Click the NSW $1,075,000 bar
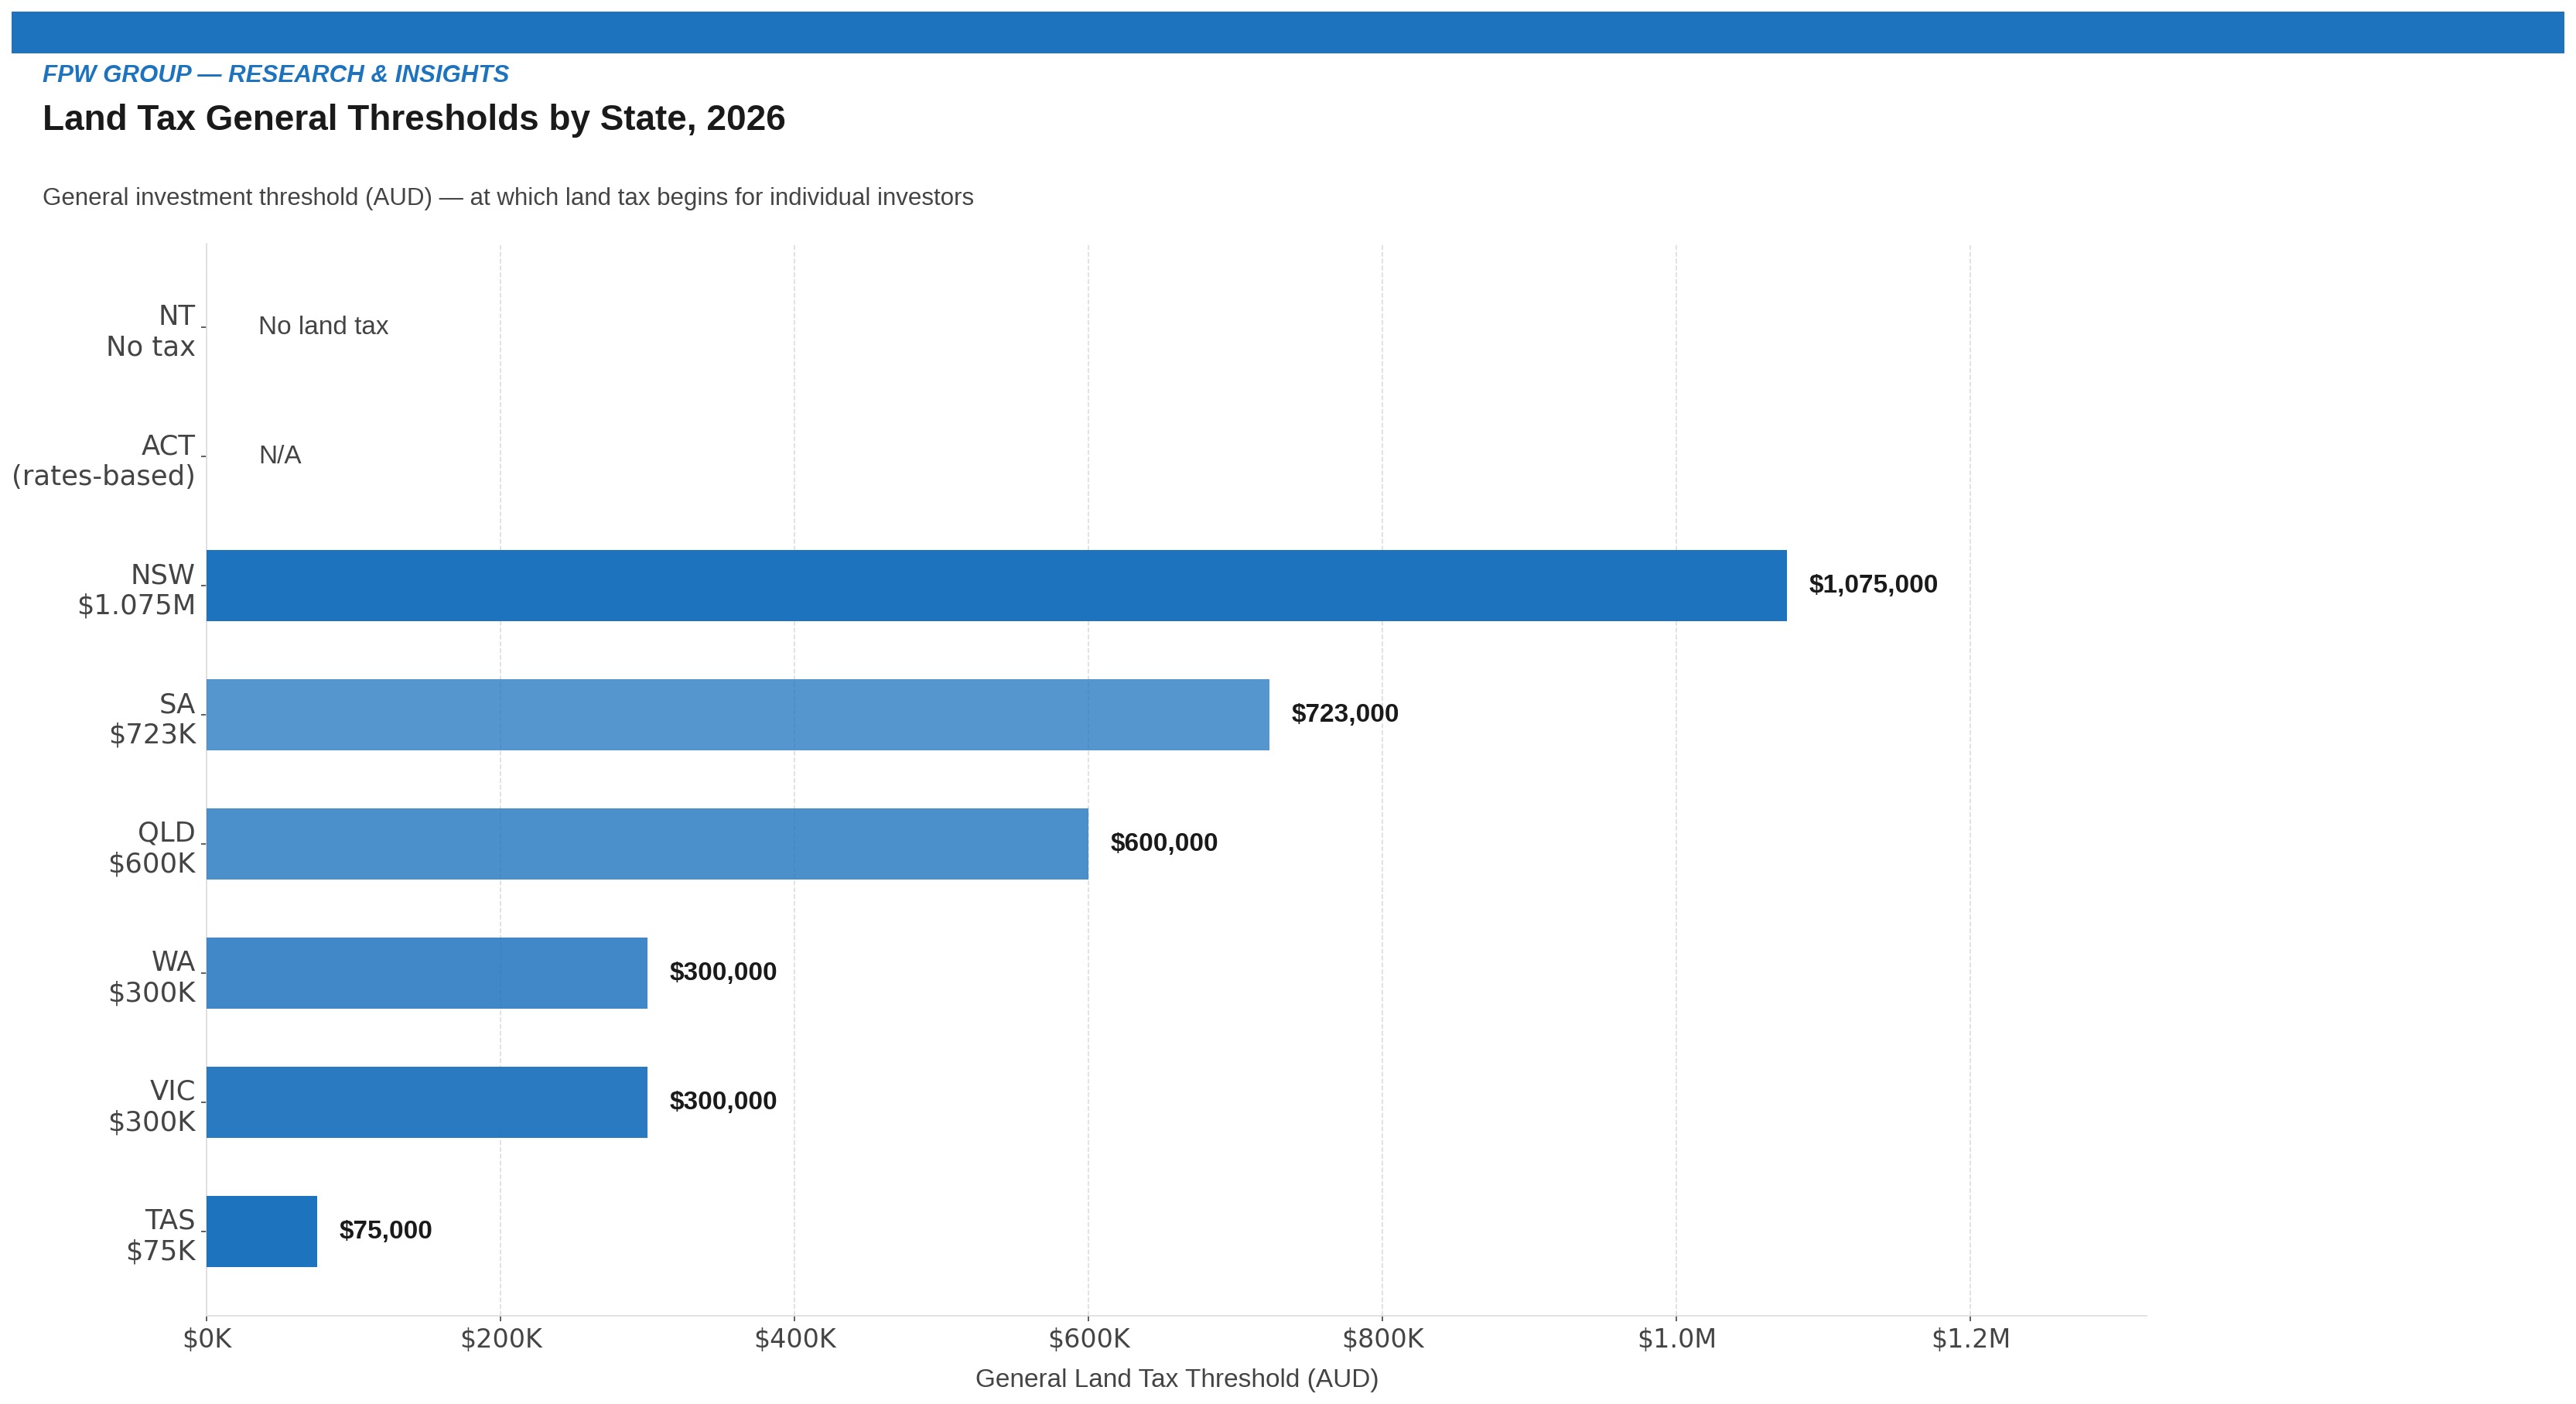 [x=996, y=585]
